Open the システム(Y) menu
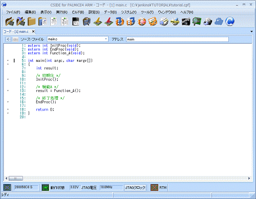 point(129,12)
